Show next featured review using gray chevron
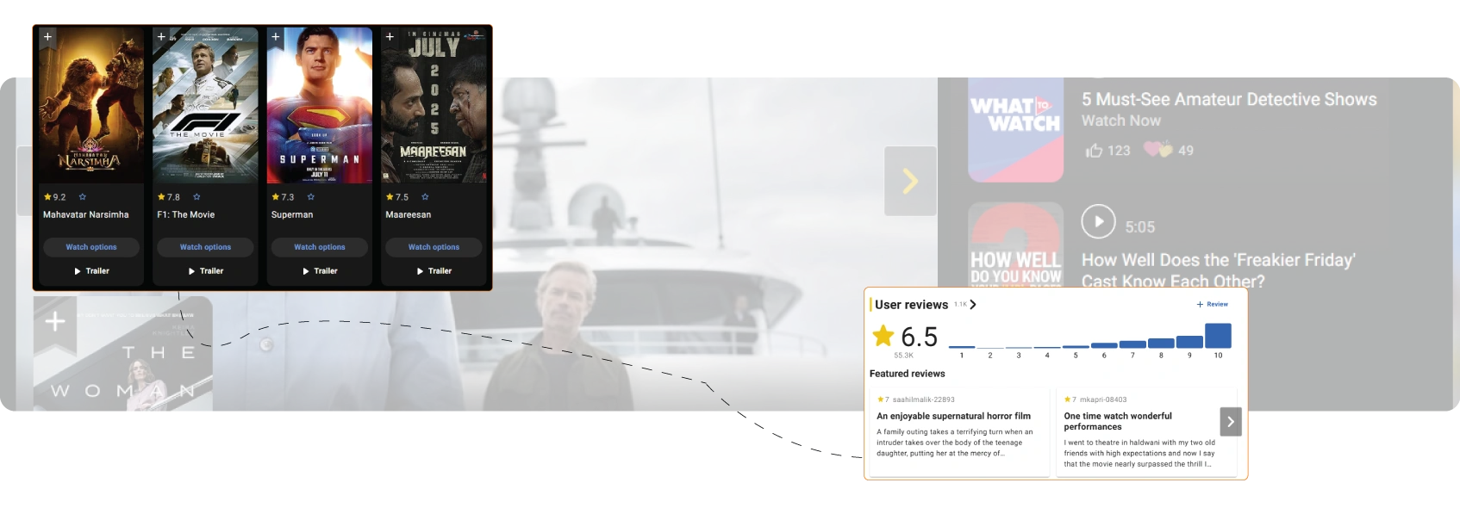The height and width of the screenshot is (514, 1460). [1230, 422]
